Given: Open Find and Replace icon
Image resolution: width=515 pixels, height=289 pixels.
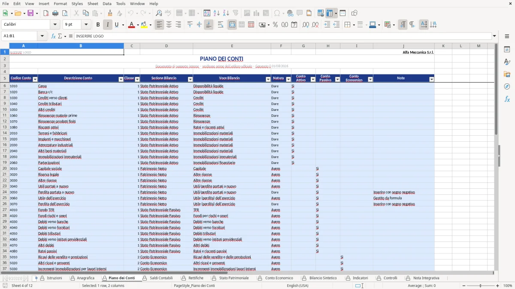Looking at the screenshot, I should (159, 13).
